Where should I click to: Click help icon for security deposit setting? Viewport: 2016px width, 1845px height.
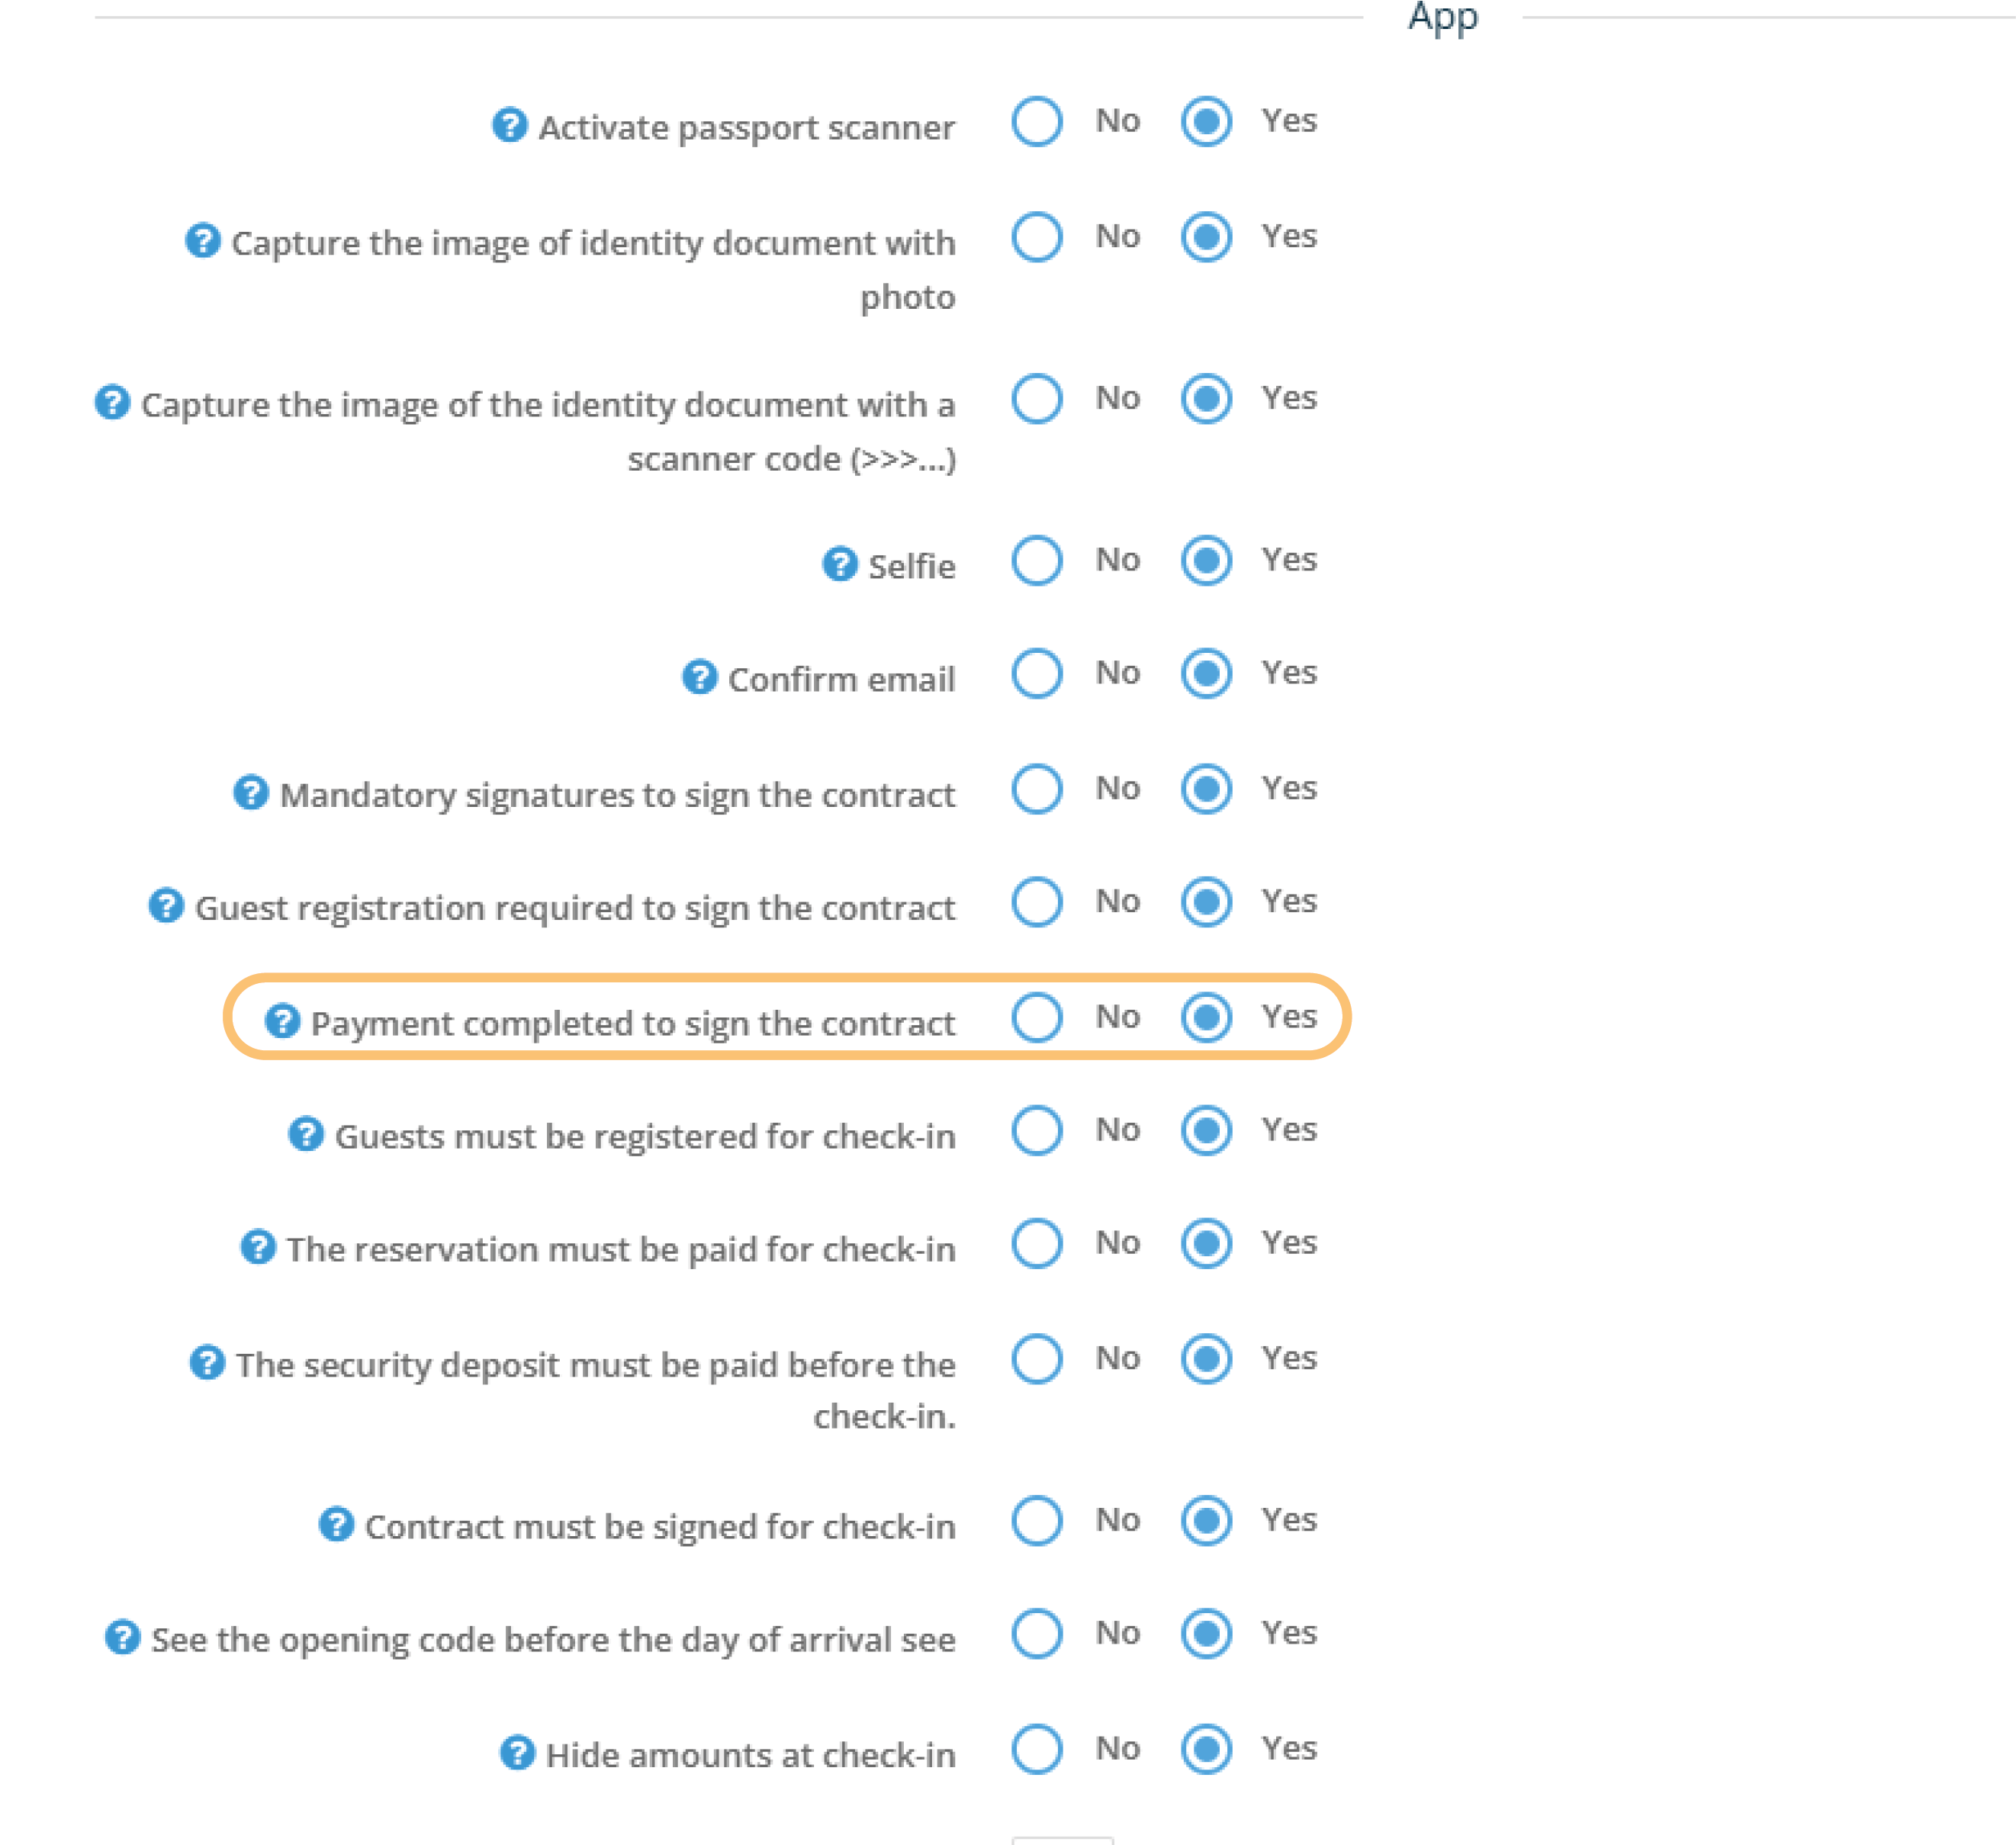[207, 1362]
